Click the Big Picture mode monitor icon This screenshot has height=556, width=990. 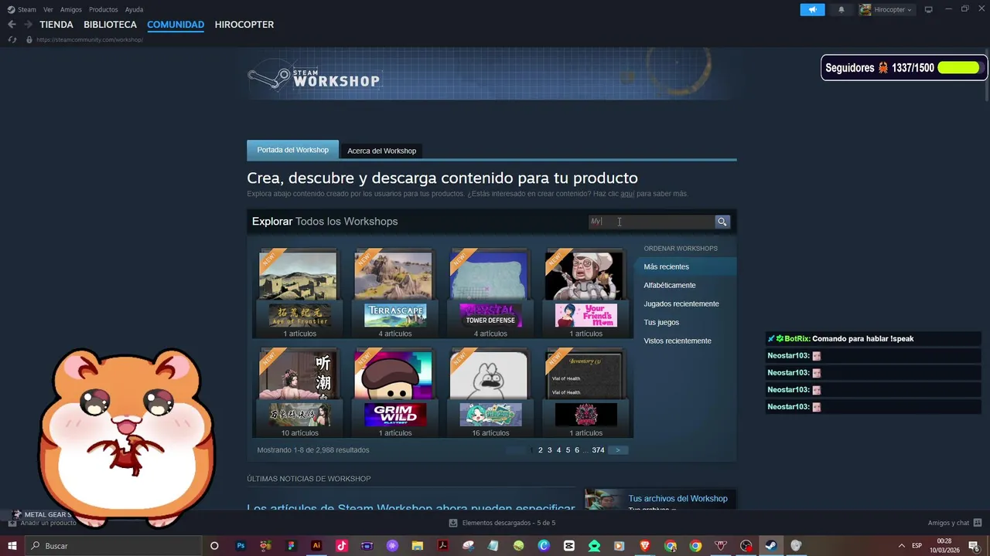point(929,9)
